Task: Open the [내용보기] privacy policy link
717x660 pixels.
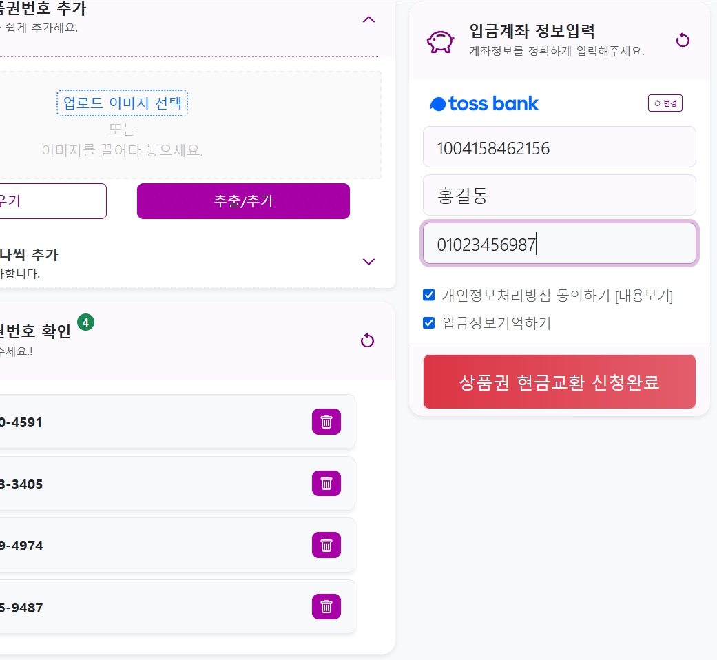Action: (x=644, y=296)
